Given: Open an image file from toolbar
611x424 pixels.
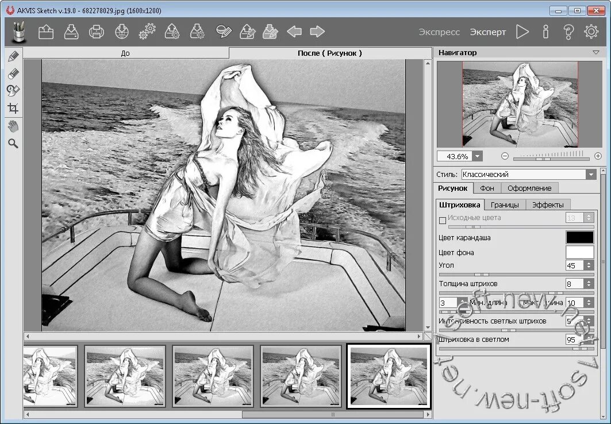Looking at the screenshot, I should [x=46, y=32].
